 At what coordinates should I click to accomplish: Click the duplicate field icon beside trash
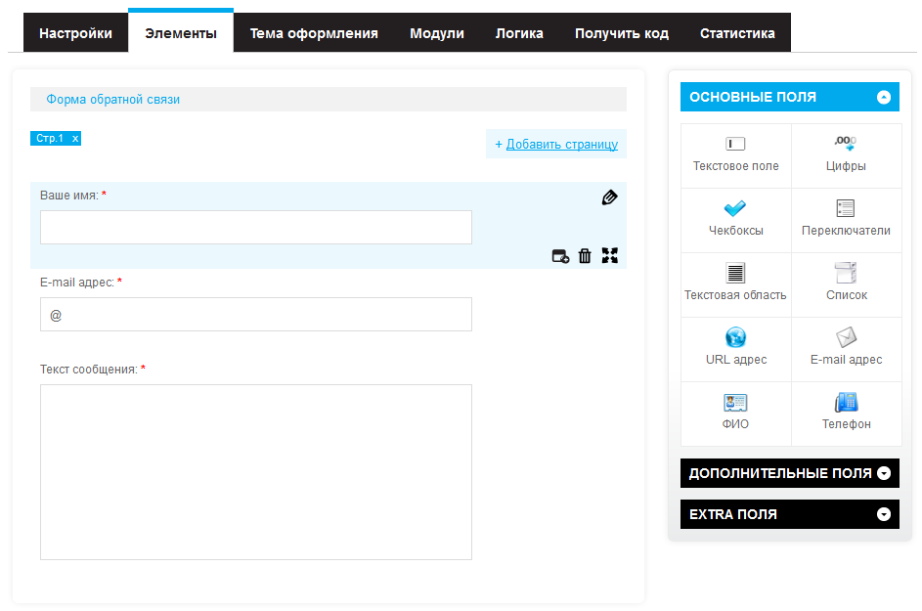[560, 256]
